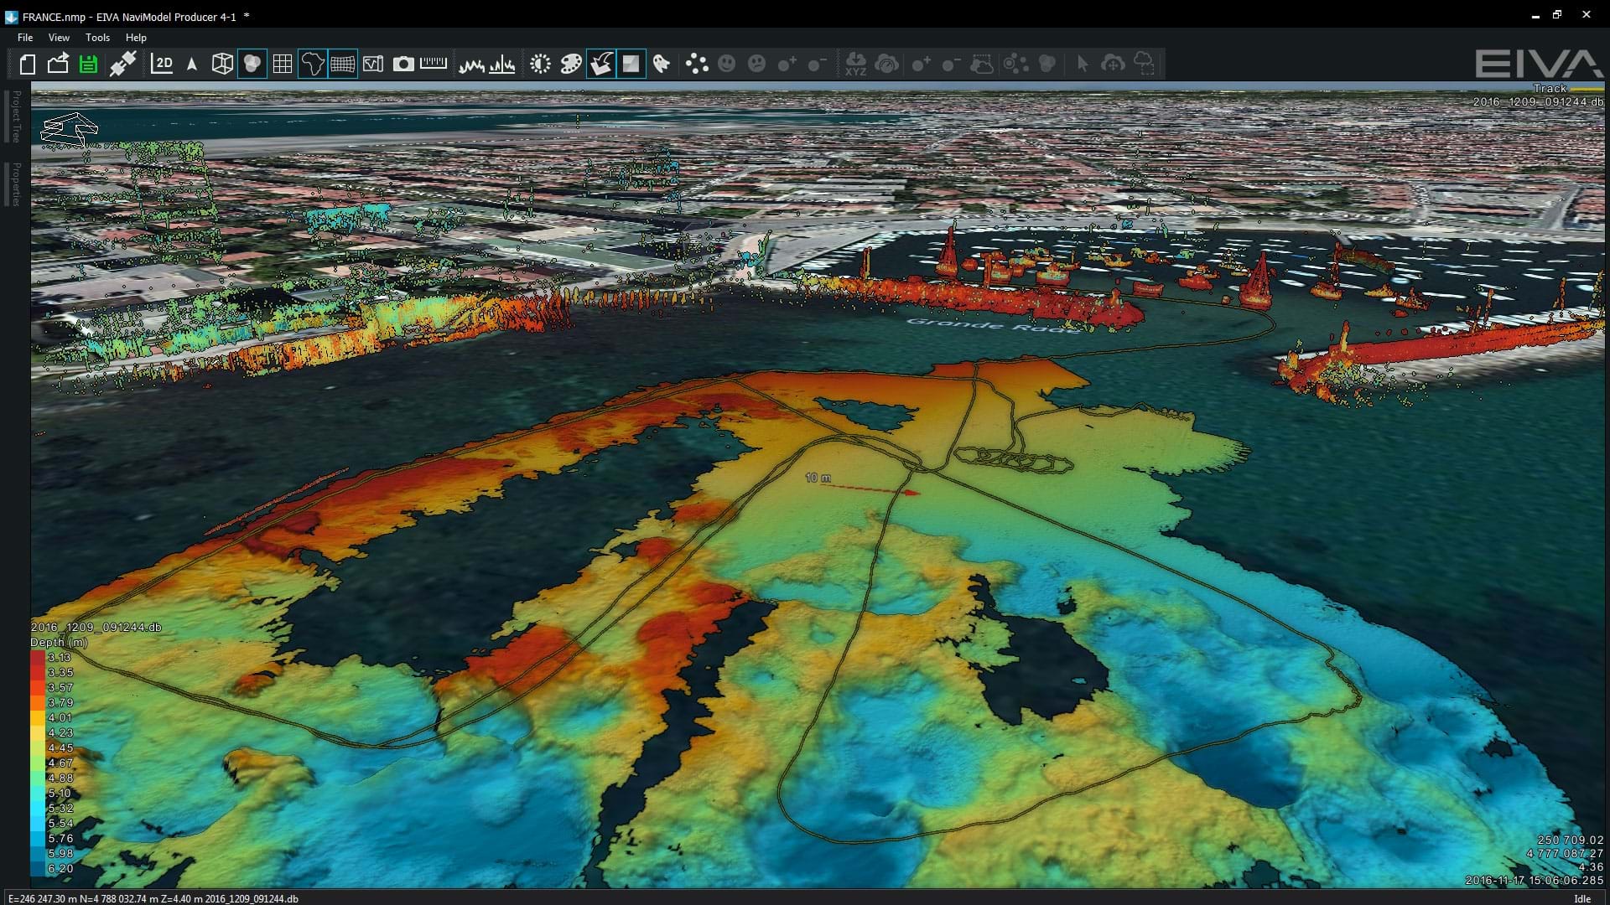
Task: Click the green Save project icon
Action: tap(88, 64)
